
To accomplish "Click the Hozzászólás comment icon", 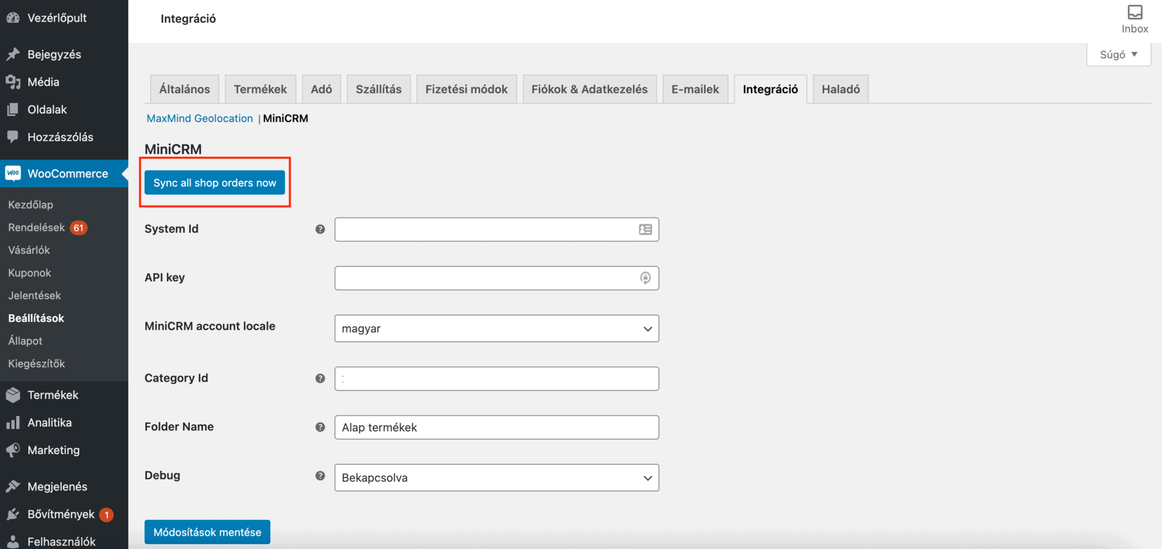I will point(13,137).
